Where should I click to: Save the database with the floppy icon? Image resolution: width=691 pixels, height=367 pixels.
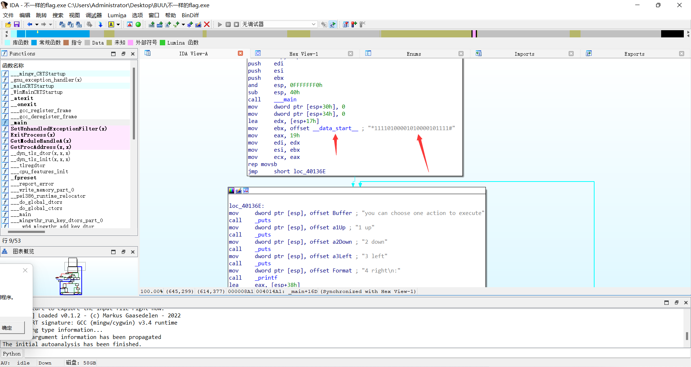pyautogui.click(x=17, y=24)
